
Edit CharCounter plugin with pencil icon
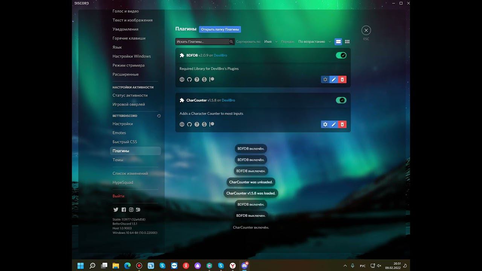click(x=334, y=124)
